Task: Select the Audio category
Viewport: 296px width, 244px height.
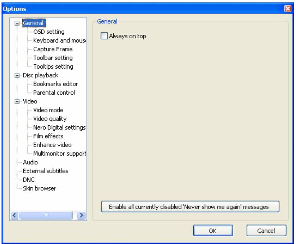Action: [x=30, y=162]
